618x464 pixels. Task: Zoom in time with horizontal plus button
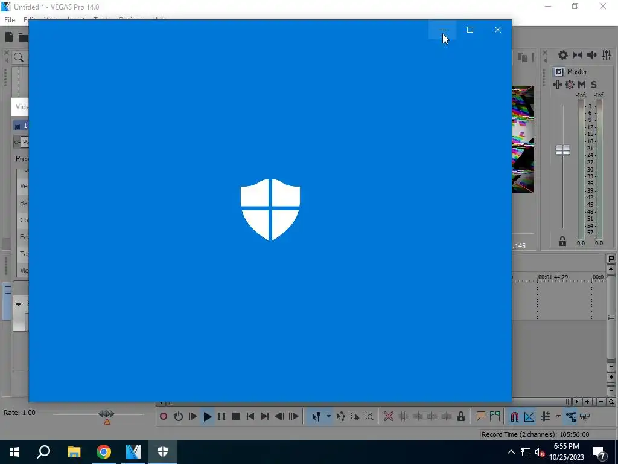coord(587,402)
